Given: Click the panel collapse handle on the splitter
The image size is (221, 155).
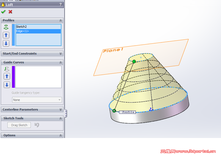Looking at the screenshot, I should pos(66,113).
